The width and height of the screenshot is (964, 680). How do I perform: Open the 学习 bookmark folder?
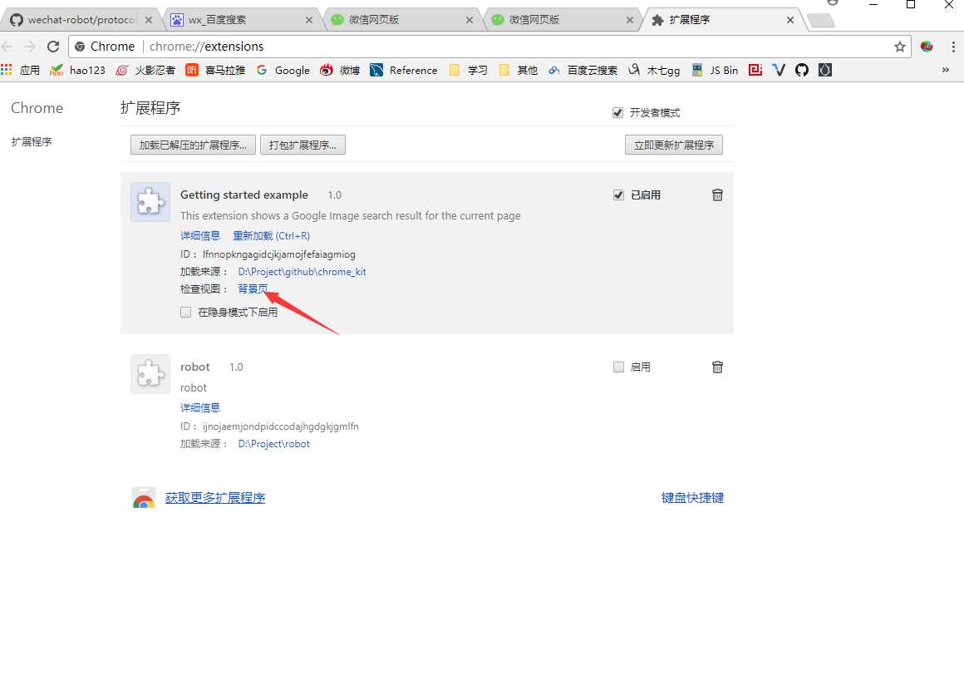468,70
